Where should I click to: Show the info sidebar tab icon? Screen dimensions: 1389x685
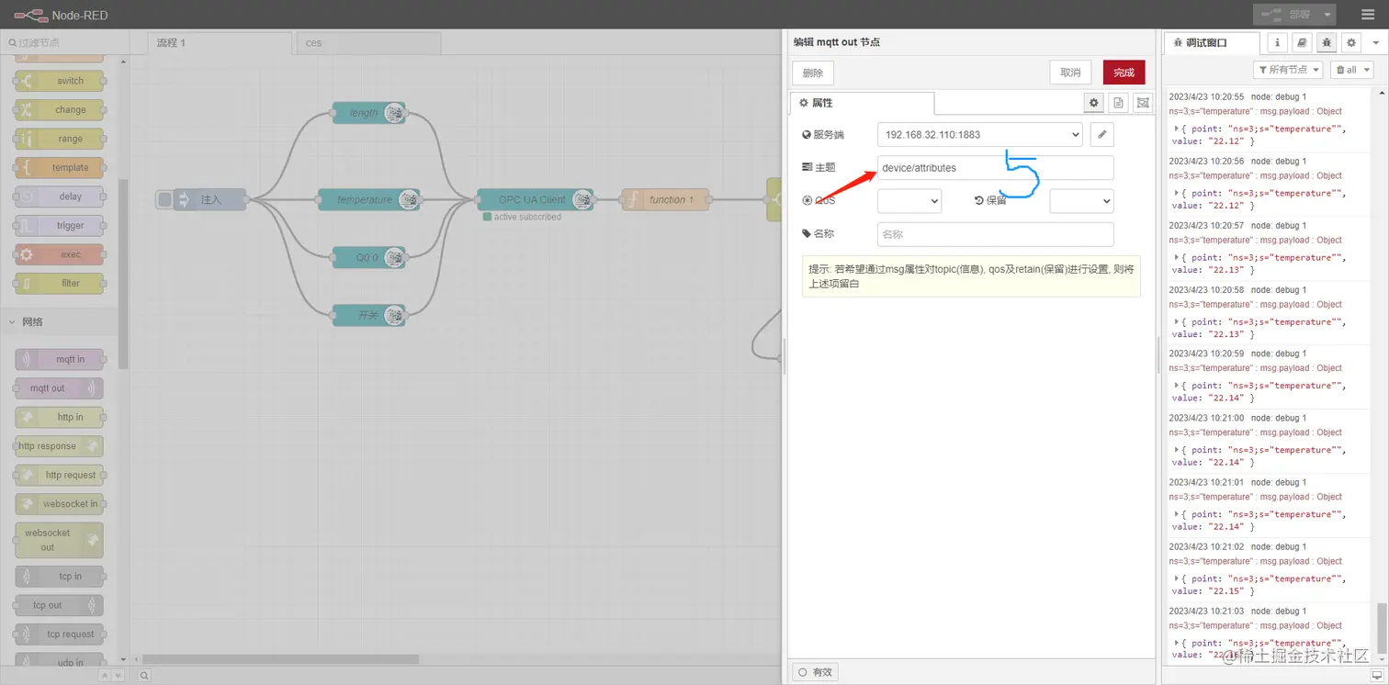[1277, 42]
